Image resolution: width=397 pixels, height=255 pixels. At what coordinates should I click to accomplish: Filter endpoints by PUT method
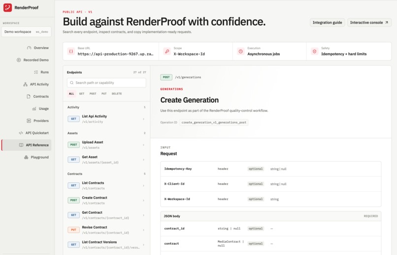pyautogui.click(x=104, y=94)
